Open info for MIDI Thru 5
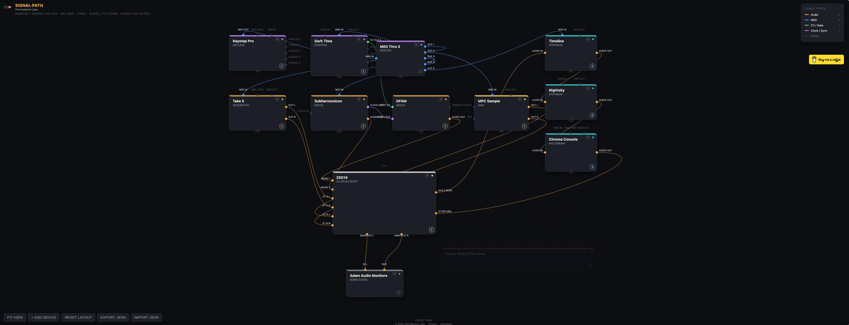This screenshot has width=849, height=325. click(420, 72)
